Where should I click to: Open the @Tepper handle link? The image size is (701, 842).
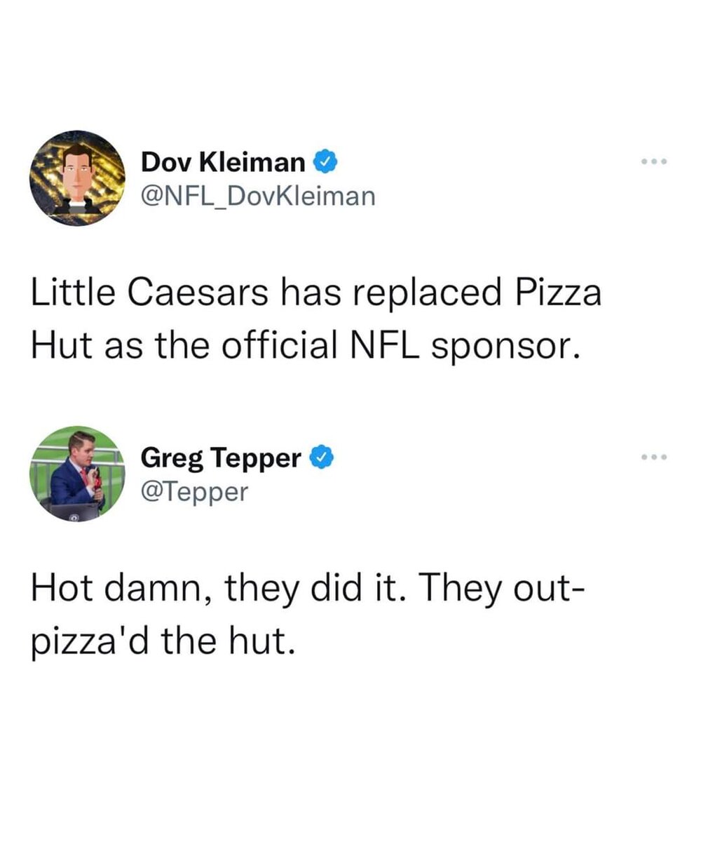coord(194,491)
